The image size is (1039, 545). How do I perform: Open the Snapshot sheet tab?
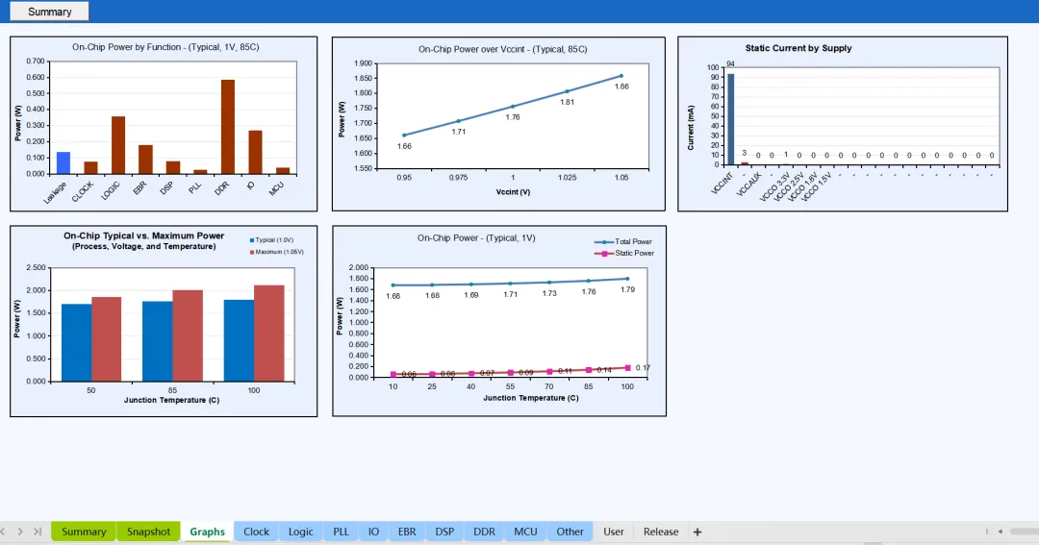coord(148,532)
